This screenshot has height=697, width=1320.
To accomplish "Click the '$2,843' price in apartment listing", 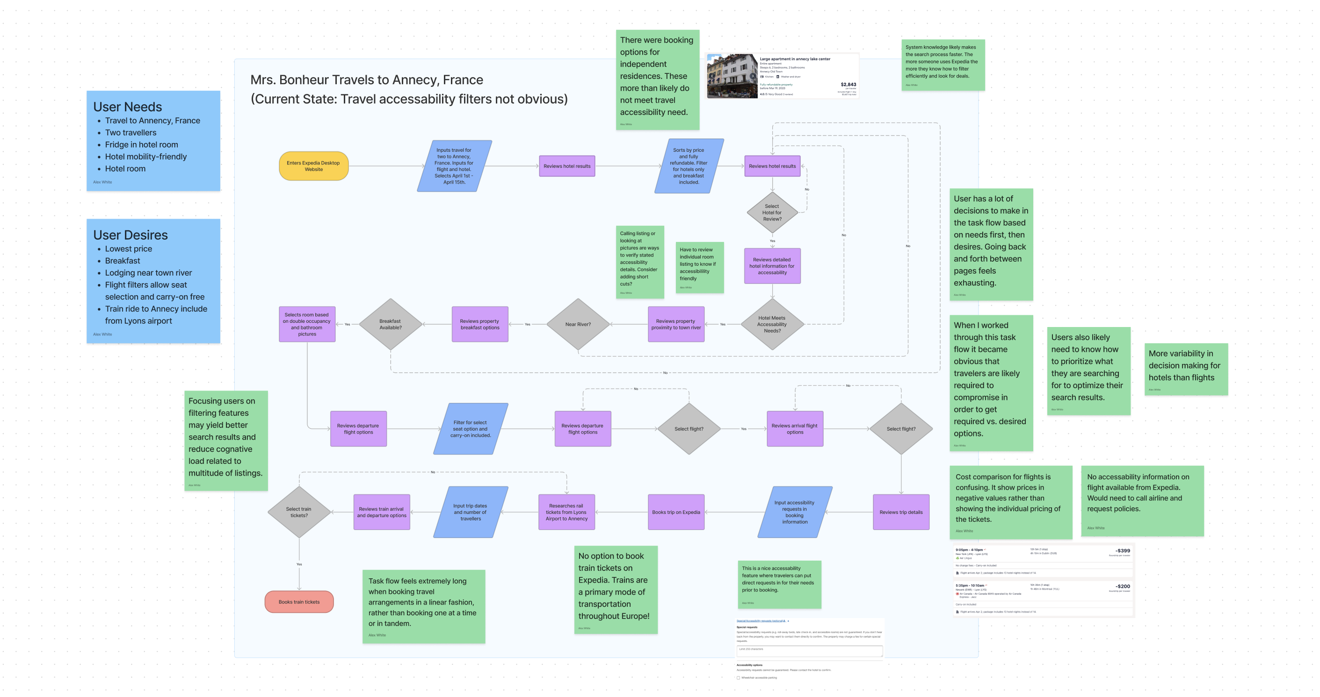I will [848, 85].
